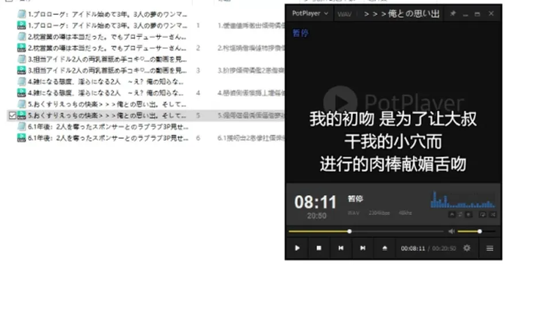The width and height of the screenshot is (551, 312).
Task: Click track number 1 in the file list
Action: click(198, 26)
